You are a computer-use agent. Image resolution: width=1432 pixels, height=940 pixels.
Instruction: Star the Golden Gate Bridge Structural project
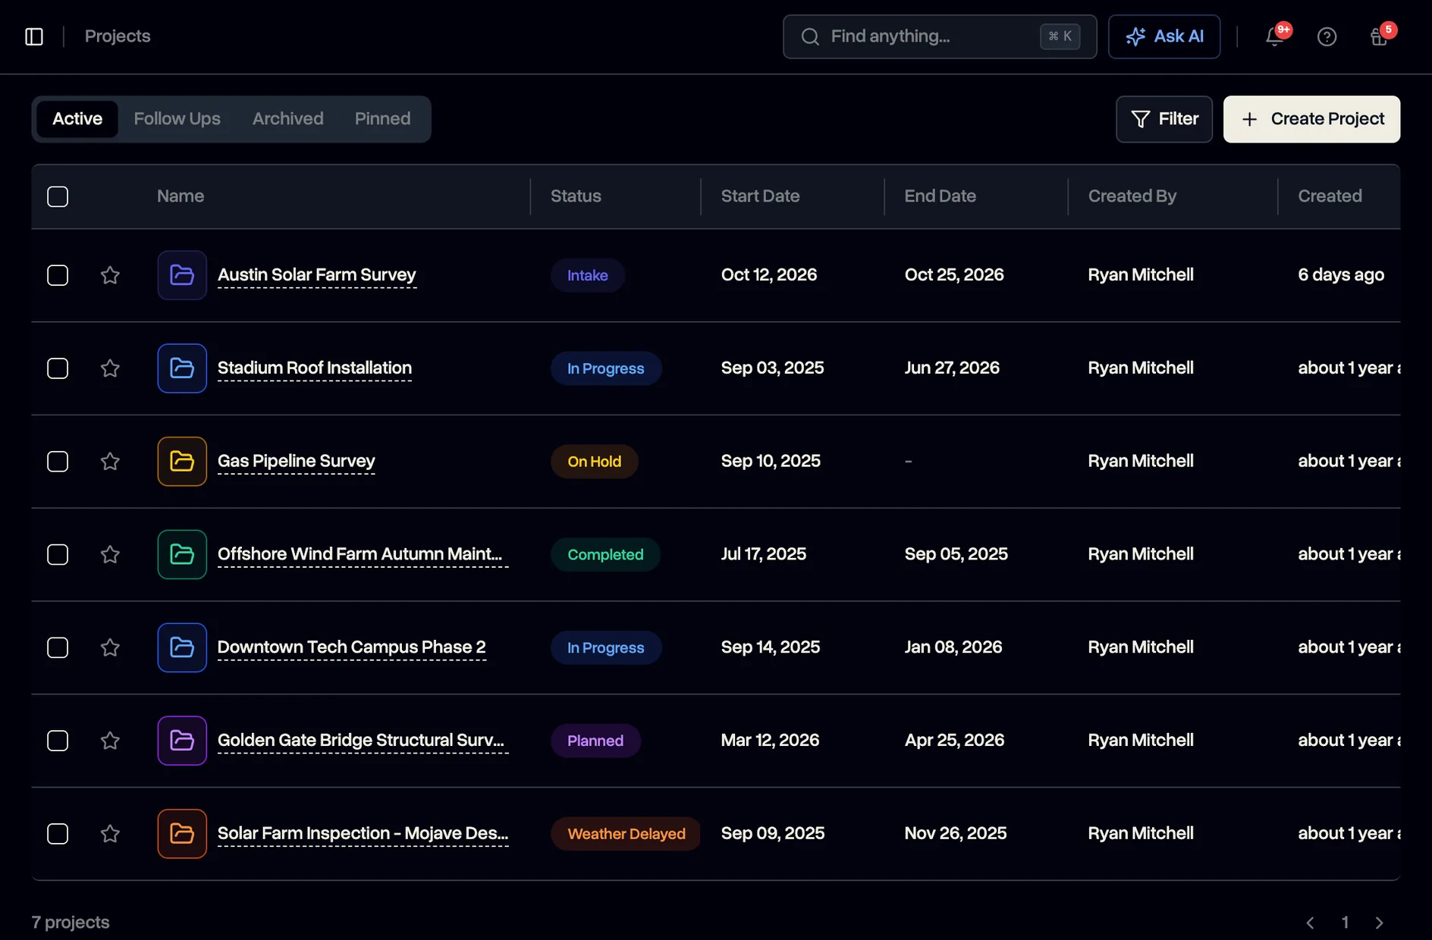pos(110,741)
